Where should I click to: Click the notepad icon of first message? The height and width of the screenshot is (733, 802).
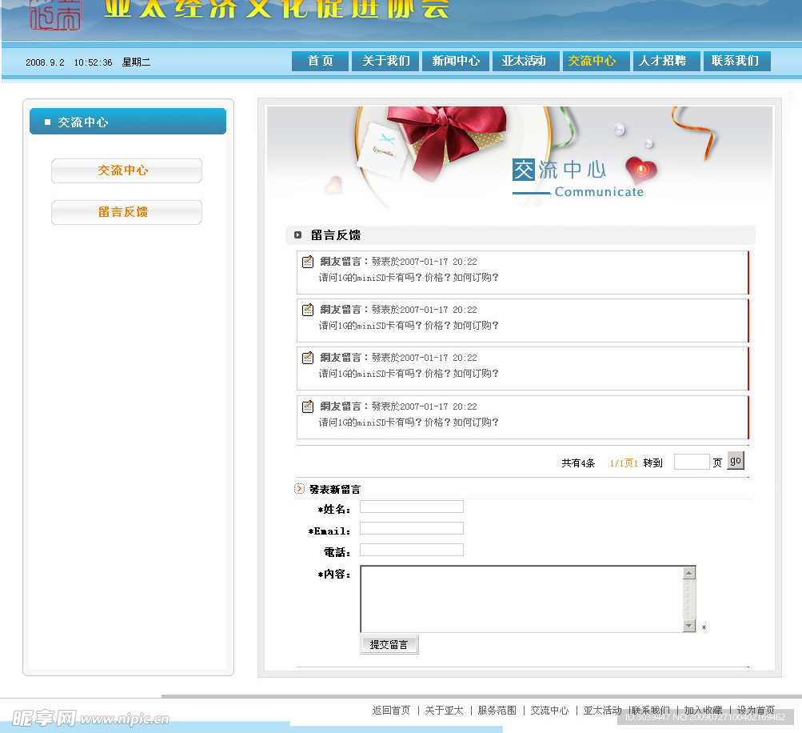point(308,262)
